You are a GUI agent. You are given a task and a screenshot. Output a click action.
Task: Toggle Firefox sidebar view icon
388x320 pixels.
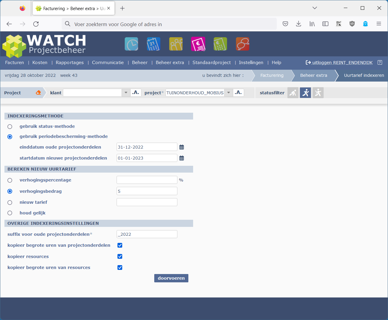(325, 24)
